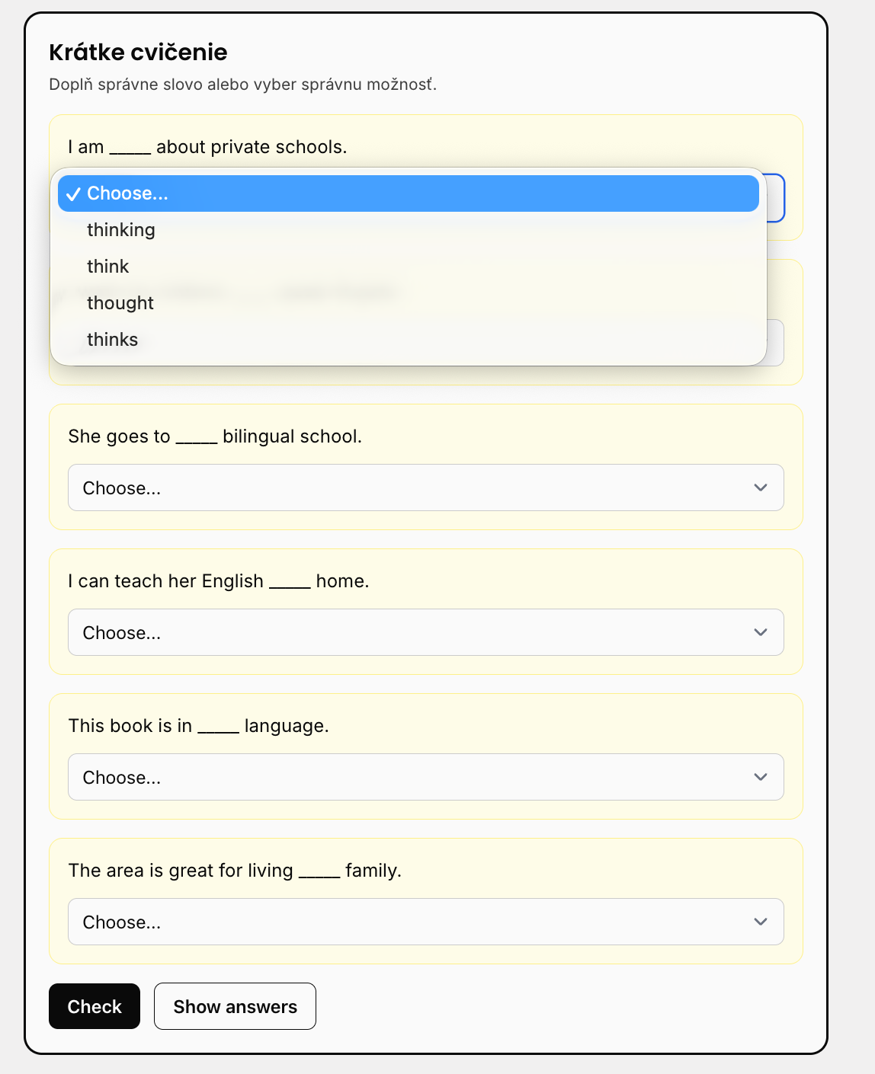Click the Show answers button
This screenshot has width=875, height=1074.
point(235,1006)
